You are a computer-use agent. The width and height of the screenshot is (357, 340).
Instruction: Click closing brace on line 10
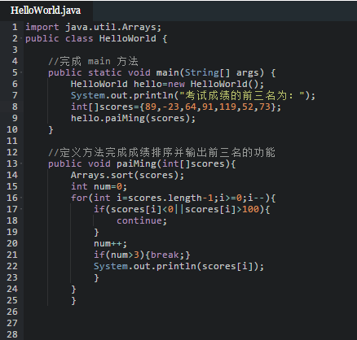[51, 130]
